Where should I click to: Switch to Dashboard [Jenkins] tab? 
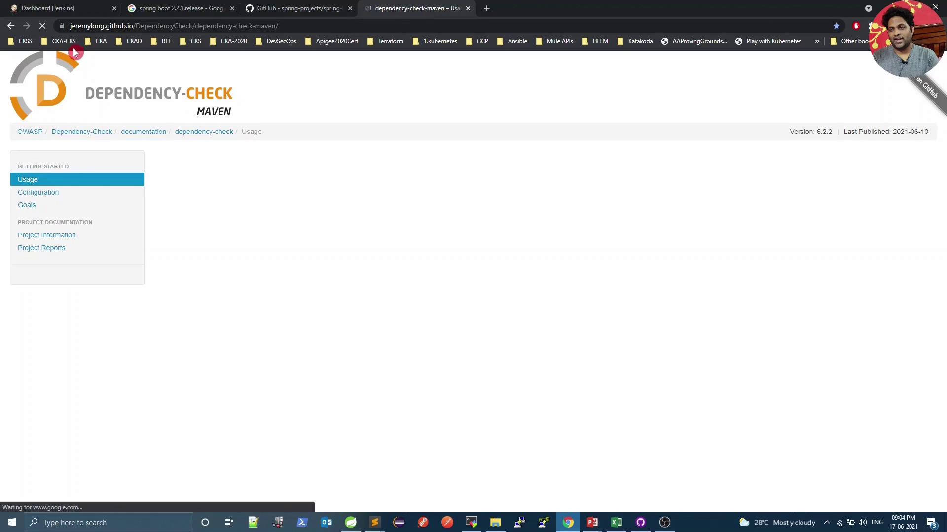[x=48, y=8]
